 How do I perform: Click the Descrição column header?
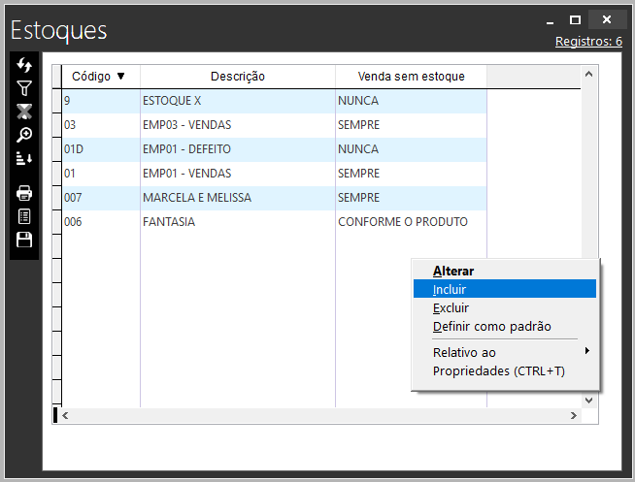237,77
